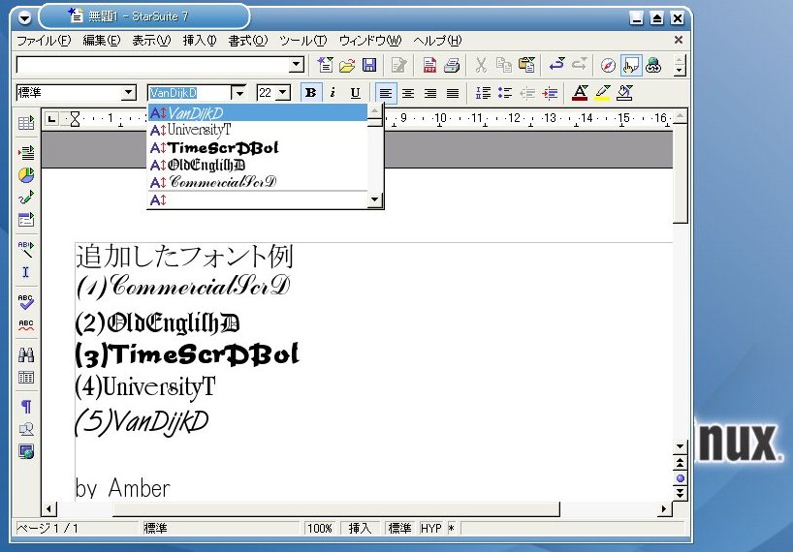This screenshot has height=552, width=793.
Task: Click the Cut scissors icon
Action: 481,66
